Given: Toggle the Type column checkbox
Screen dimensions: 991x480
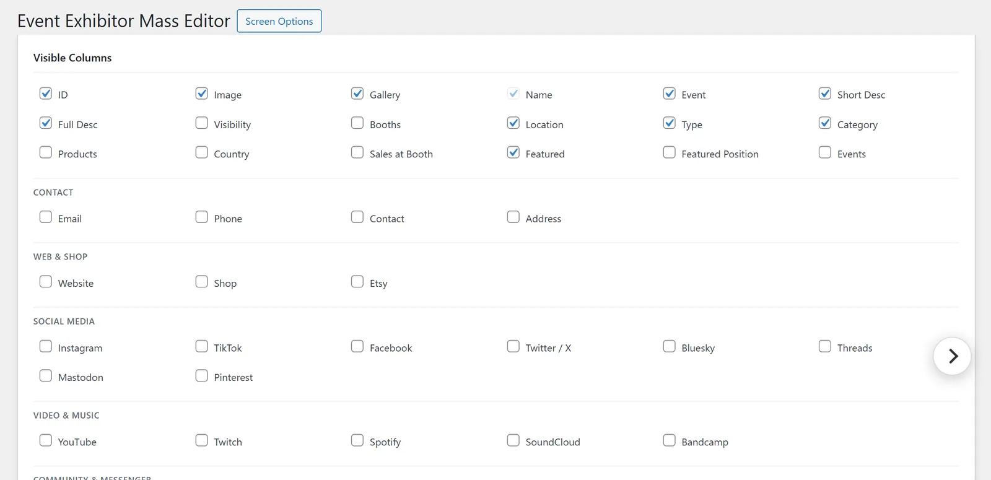Looking at the screenshot, I should click(x=670, y=123).
